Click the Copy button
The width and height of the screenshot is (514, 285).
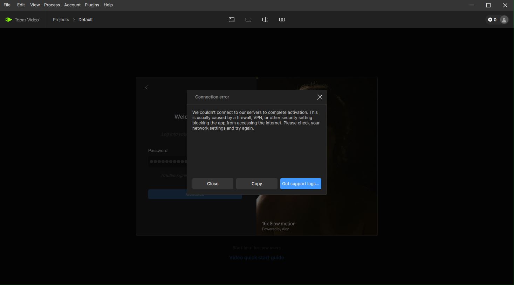point(256,184)
